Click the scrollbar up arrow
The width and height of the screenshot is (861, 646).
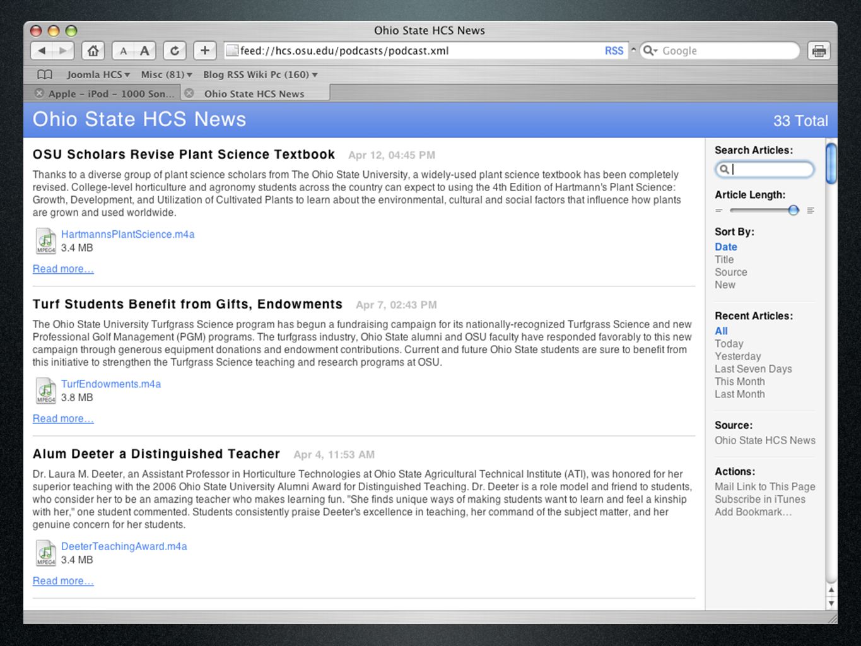831,590
